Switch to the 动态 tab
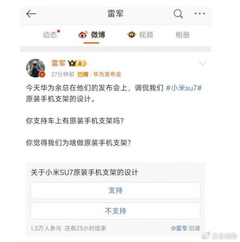The image size is (240, 242). 50,35
